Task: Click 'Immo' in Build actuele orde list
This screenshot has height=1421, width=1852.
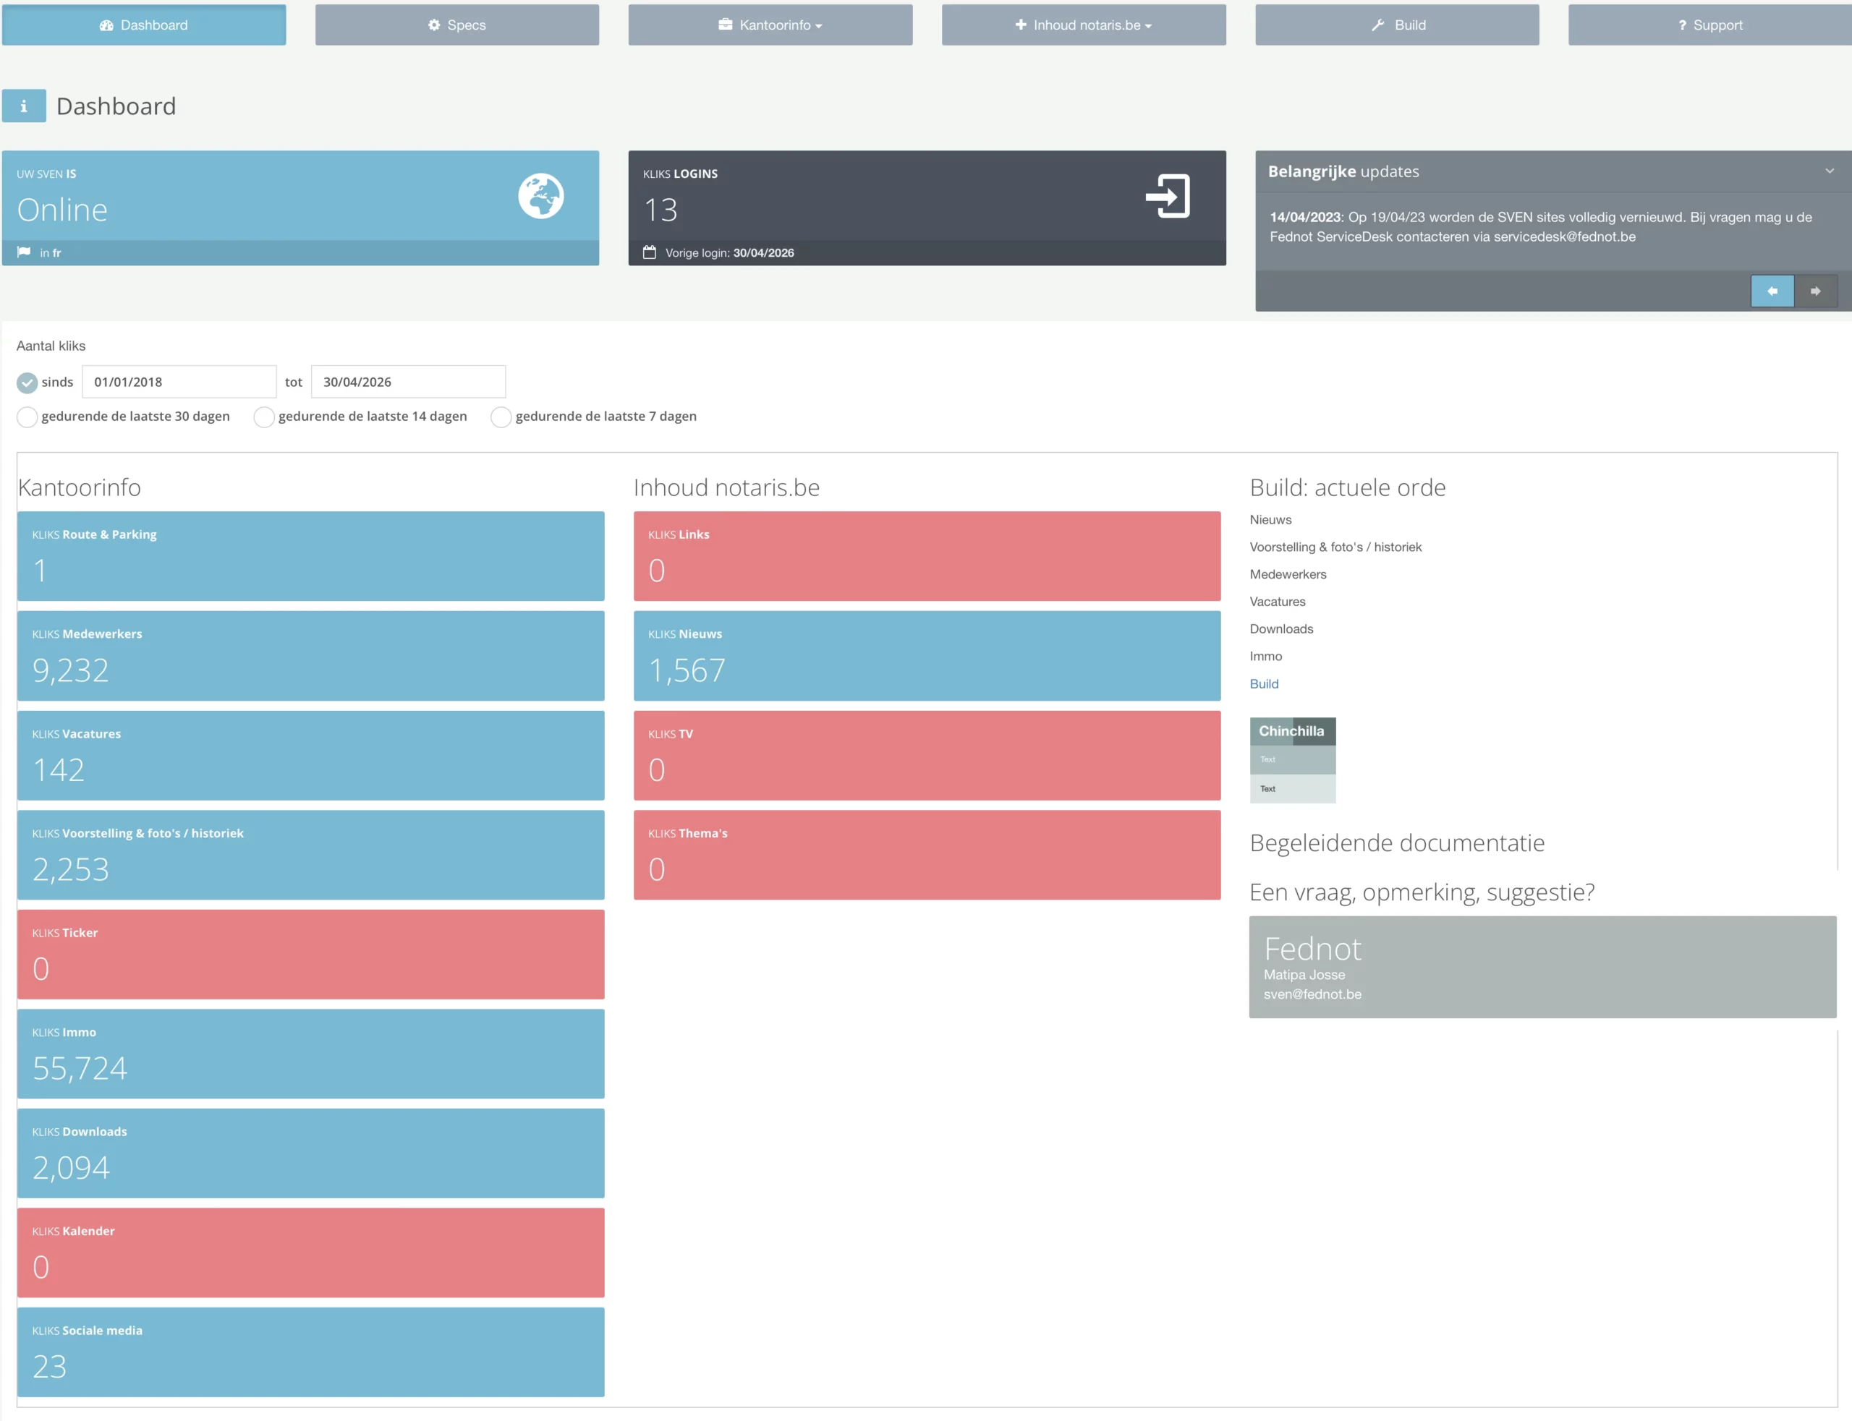Action: (1266, 655)
